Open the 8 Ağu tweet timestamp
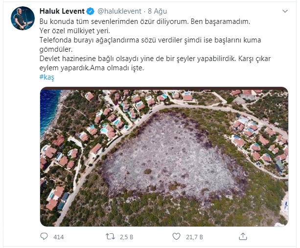This screenshot has width=300, height=248. (x=157, y=11)
